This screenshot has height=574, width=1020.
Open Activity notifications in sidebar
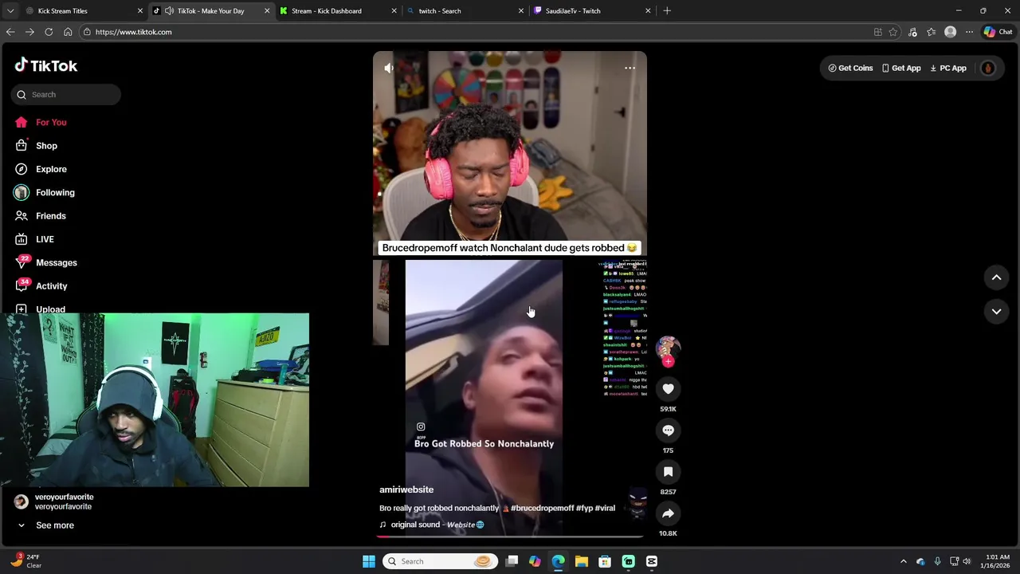tap(41, 286)
